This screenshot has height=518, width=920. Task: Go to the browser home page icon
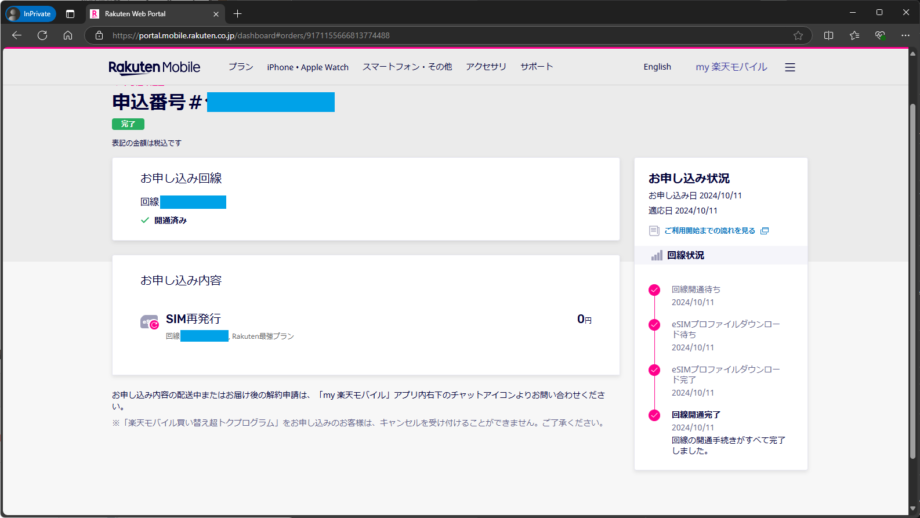click(x=68, y=35)
